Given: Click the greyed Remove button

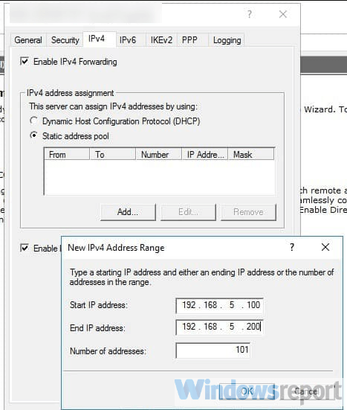Looking at the screenshot, I should tap(248, 212).
